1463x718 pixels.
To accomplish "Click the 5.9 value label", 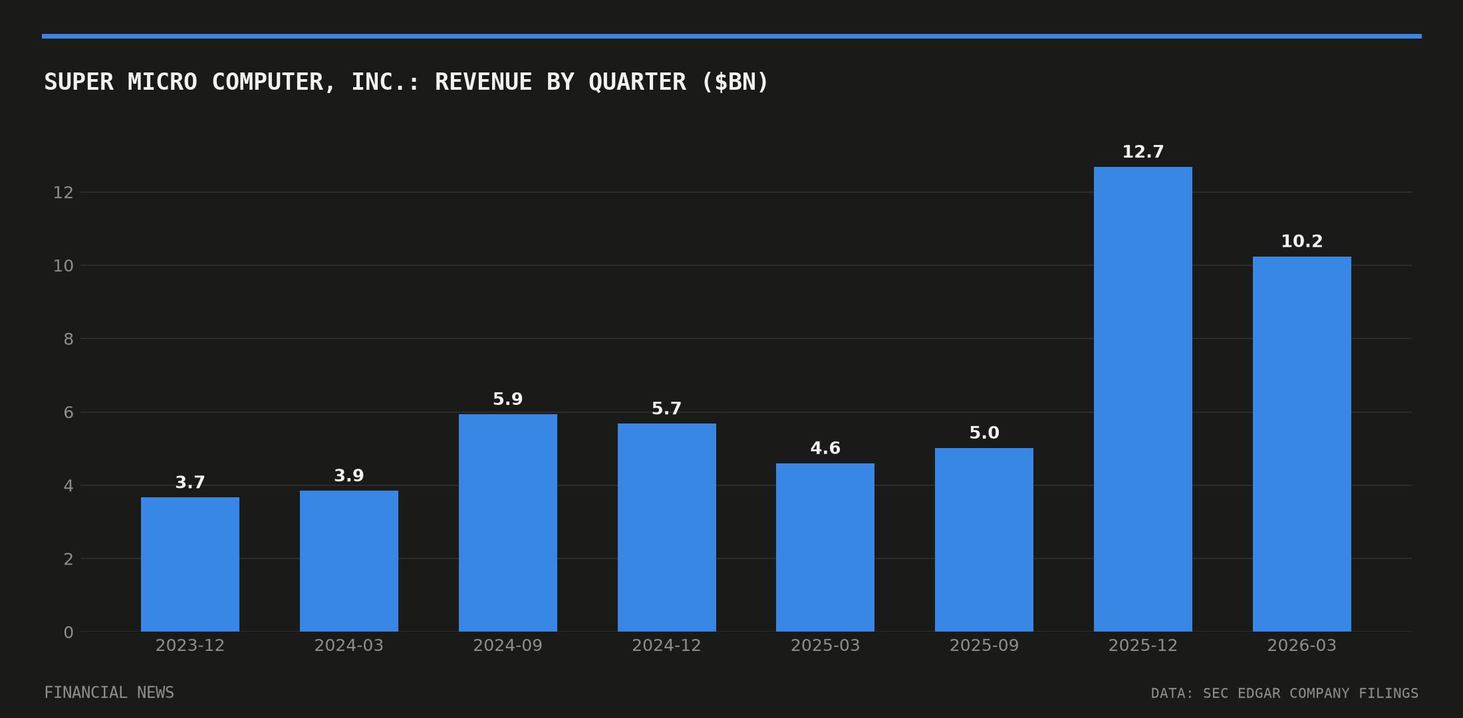I will pyautogui.click(x=508, y=400).
